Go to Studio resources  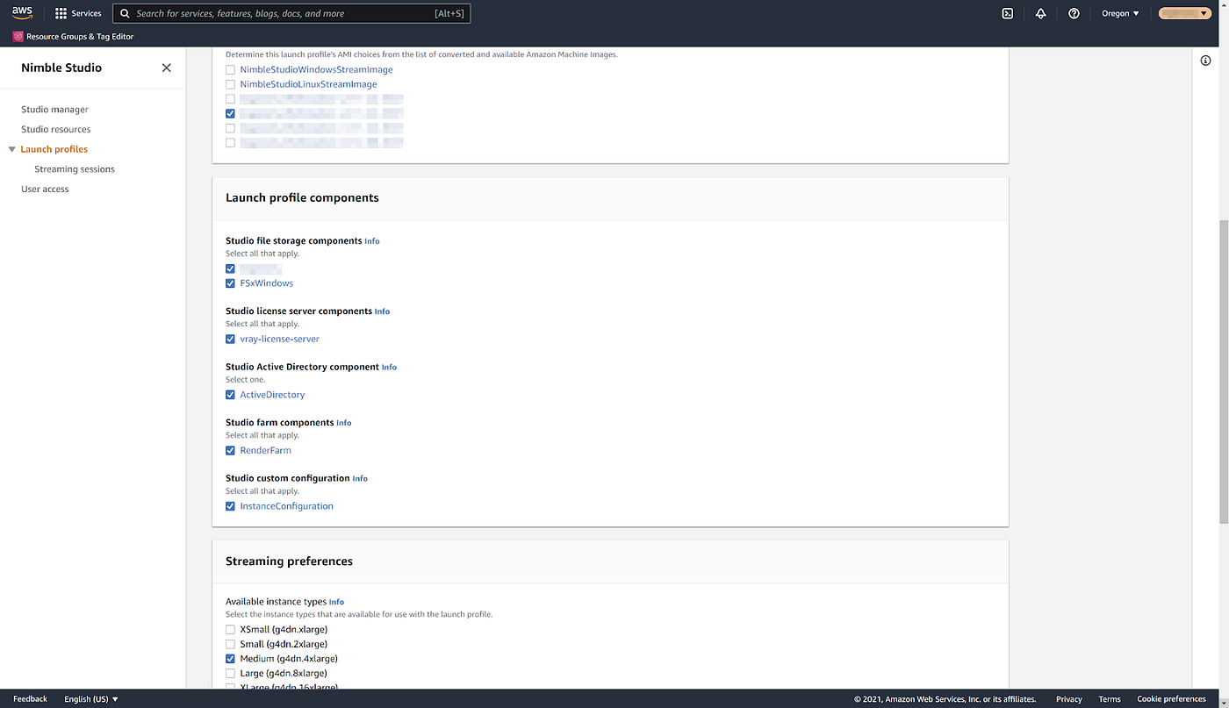coord(55,129)
